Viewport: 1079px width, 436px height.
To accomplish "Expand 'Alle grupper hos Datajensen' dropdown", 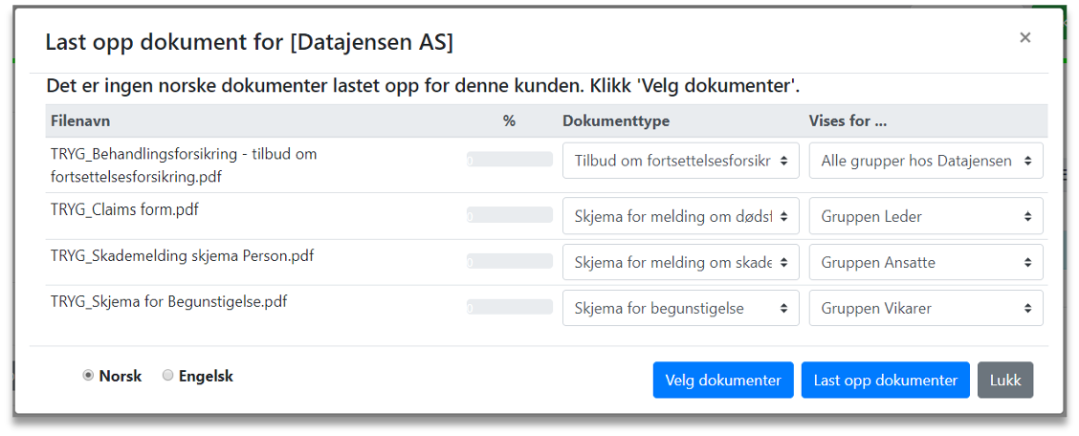I will click(x=925, y=161).
